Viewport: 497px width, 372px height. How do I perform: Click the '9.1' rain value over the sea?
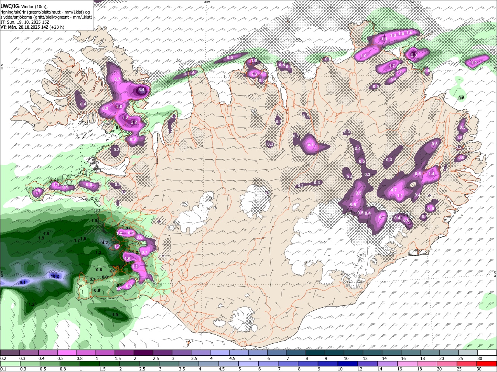tap(23, 282)
